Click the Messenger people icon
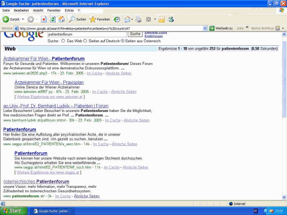The height and width of the screenshot is (215, 287). tap(171, 19)
